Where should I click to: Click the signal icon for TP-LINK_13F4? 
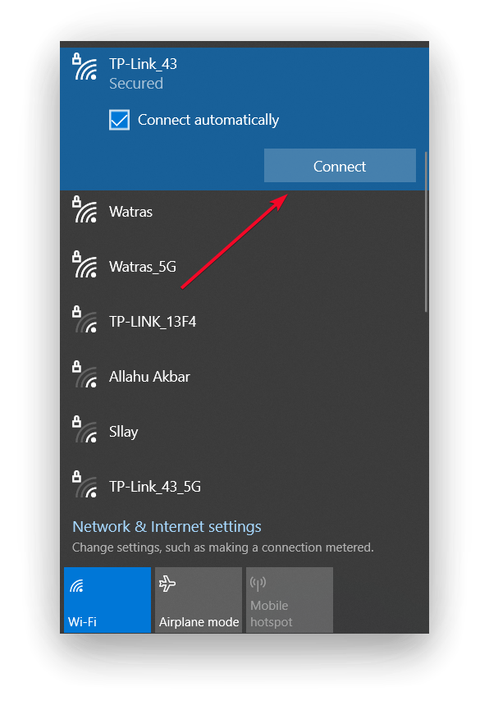[x=85, y=319]
